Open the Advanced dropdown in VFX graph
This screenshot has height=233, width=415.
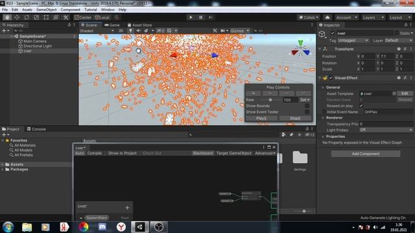(265, 153)
